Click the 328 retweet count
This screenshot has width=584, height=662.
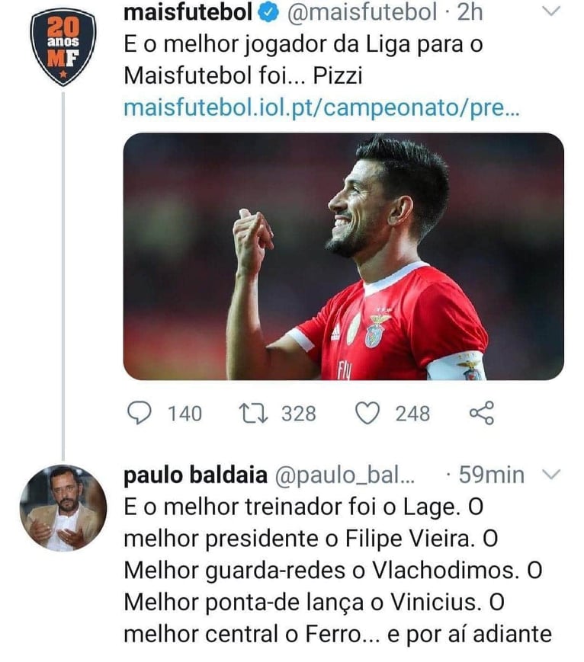click(x=298, y=414)
